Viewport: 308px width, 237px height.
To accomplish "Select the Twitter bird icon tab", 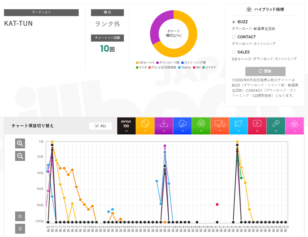I will pos(238,126).
